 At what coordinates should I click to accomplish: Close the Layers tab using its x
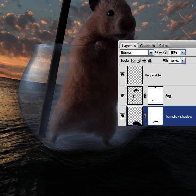(x=135, y=46)
